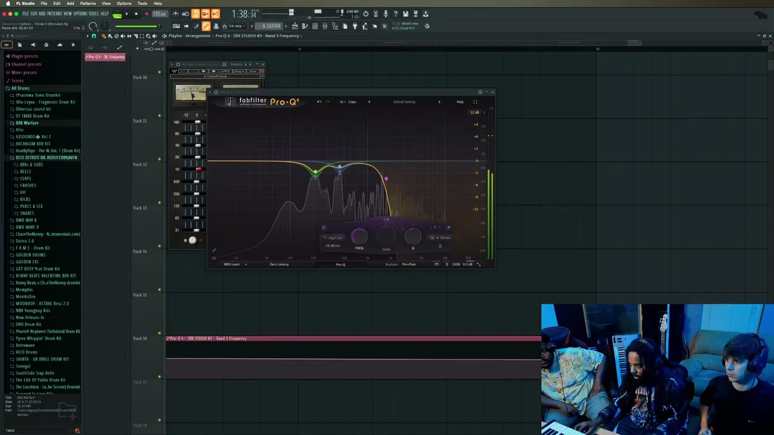This screenshot has height=435, width=774.
Task: Click the green EQ band node
Action: pos(315,172)
